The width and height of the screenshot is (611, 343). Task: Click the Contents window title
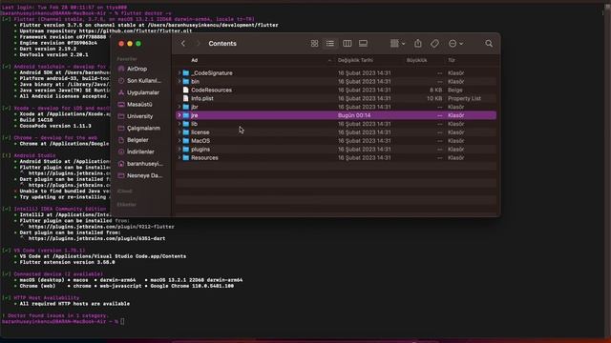(x=222, y=44)
